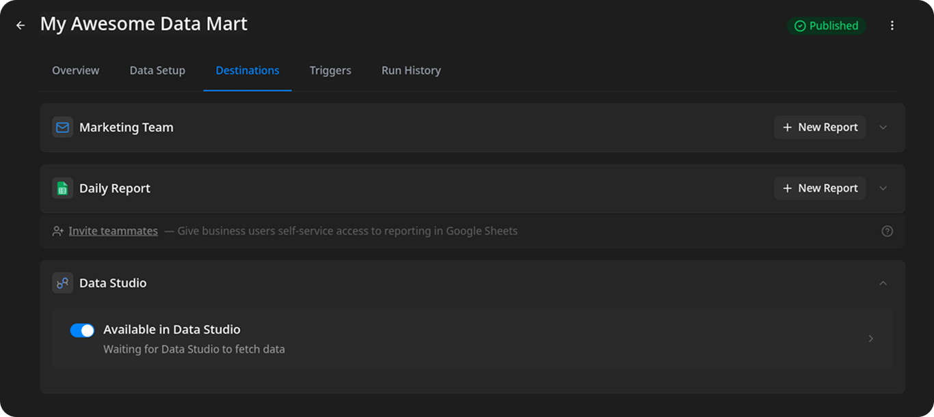Open the Run History tab
Viewport: 934px width, 417px height.
pyautogui.click(x=411, y=70)
